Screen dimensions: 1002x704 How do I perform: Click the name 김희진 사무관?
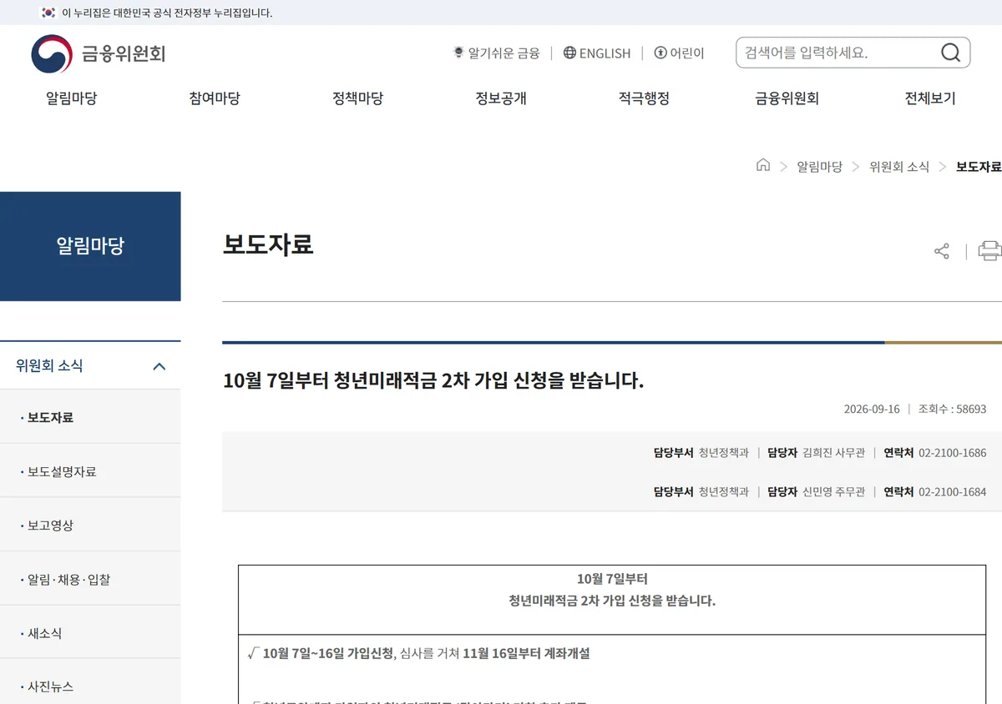pyautogui.click(x=833, y=453)
